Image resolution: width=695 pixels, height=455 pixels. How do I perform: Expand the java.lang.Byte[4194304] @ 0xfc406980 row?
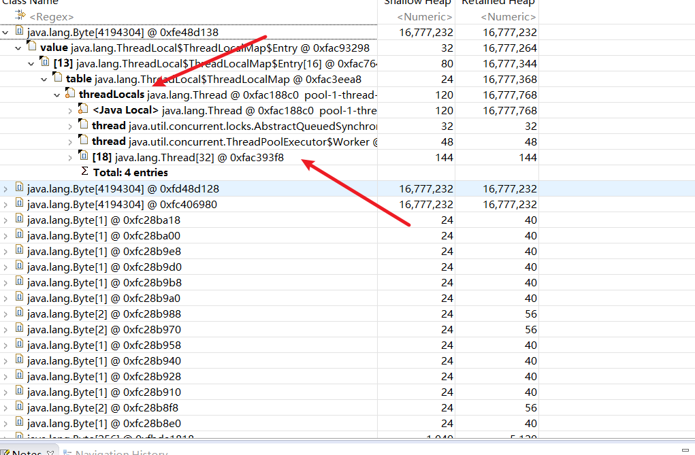[x=6, y=204]
